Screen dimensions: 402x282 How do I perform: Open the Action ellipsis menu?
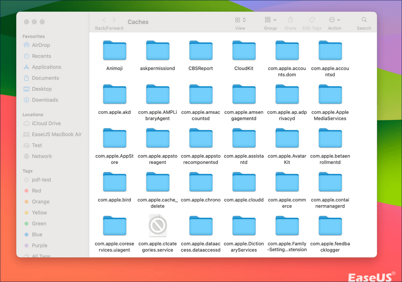[334, 20]
